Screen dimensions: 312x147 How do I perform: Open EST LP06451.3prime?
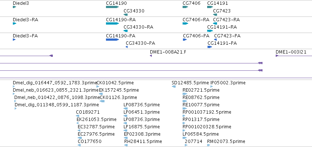pos(142,112)
